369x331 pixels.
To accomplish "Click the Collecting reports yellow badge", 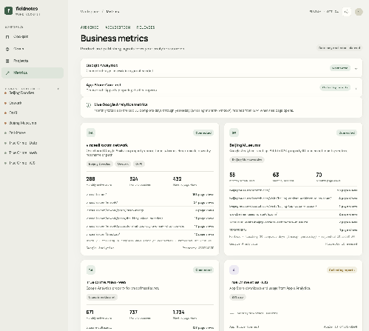I will pyautogui.click(x=342, y=270).
